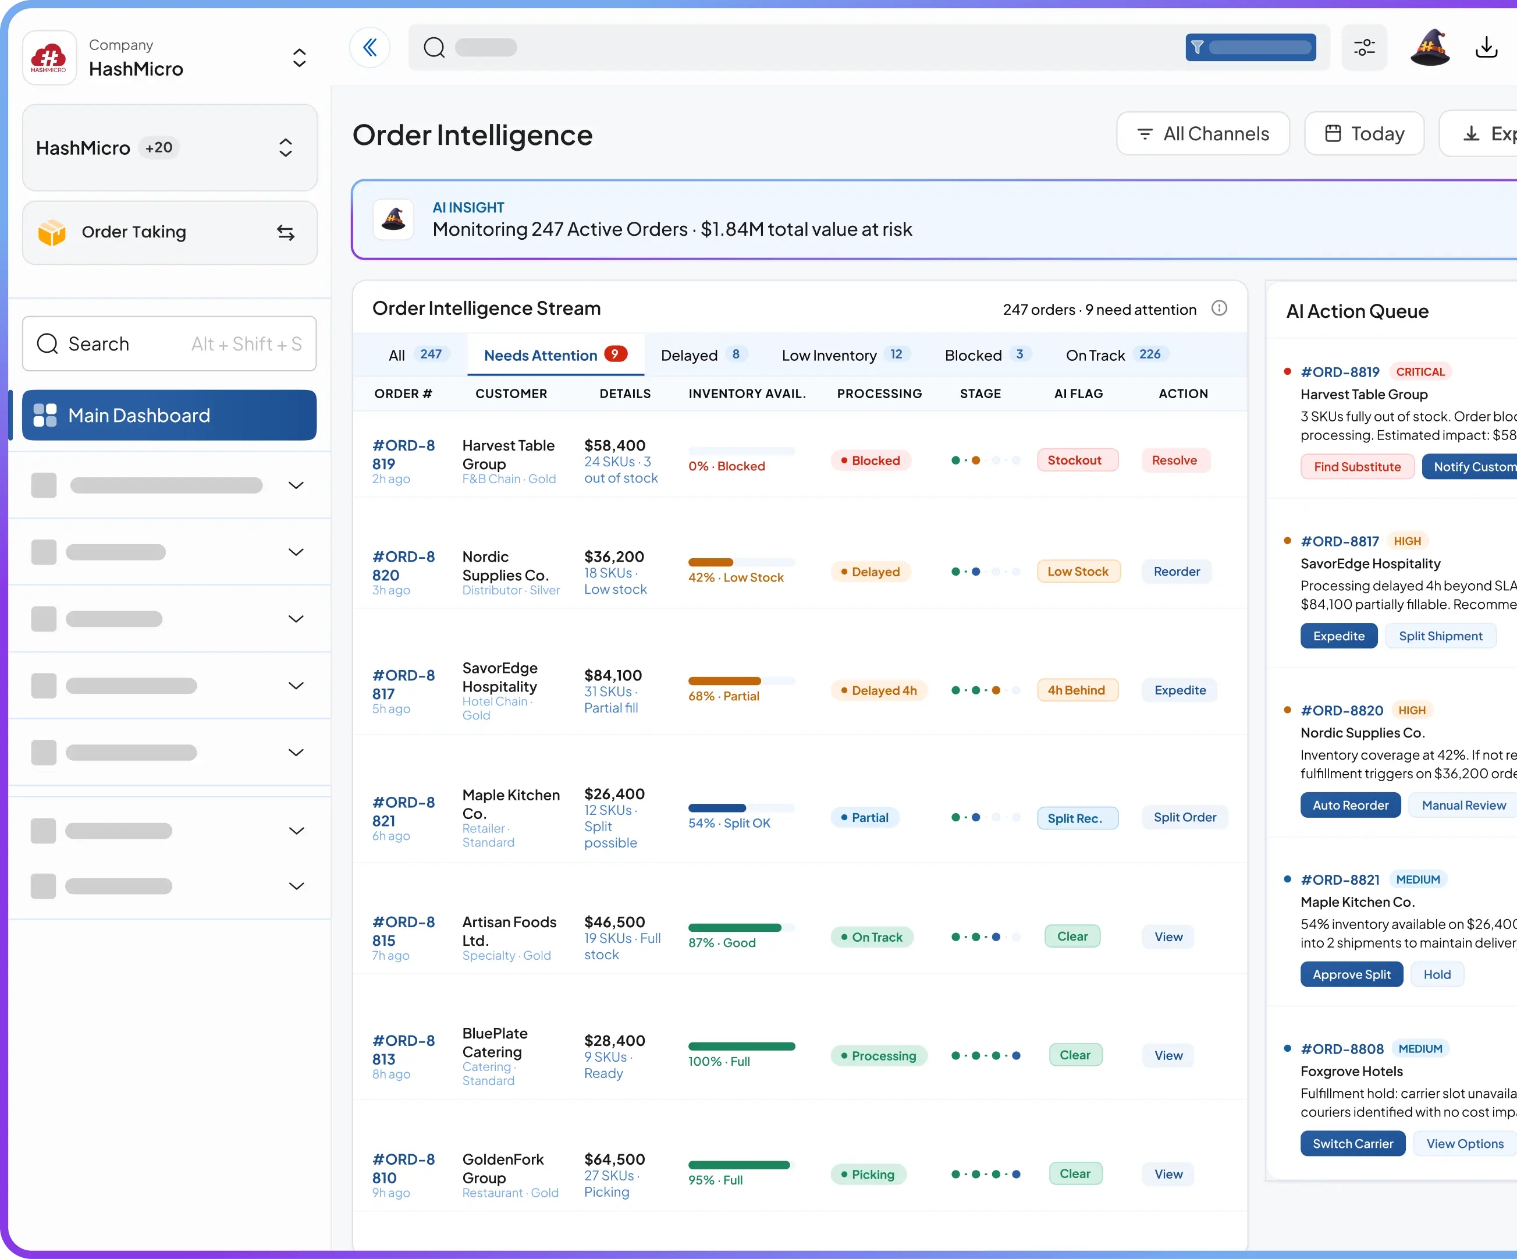The width and height of the screenshot is (1517, 1259).
Task: Click the info icon next to need attention
Action: (x=1220, y=308)
